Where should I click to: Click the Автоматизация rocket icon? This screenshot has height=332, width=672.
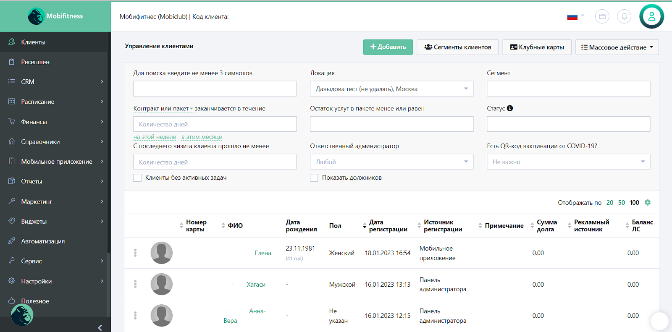[12, 241]
